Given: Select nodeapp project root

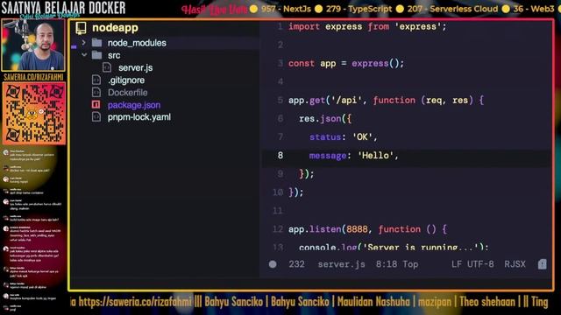Looking at the screenshot, I should point(115,28).
